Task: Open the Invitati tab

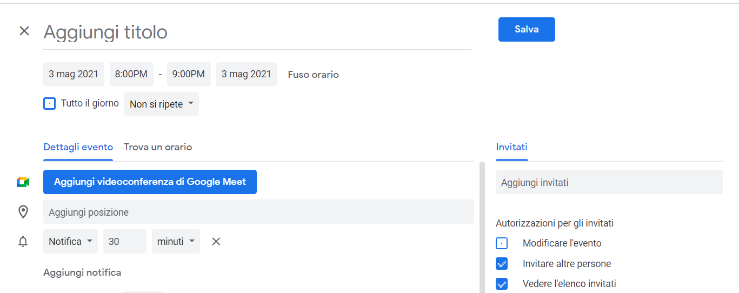Action: 511,147
